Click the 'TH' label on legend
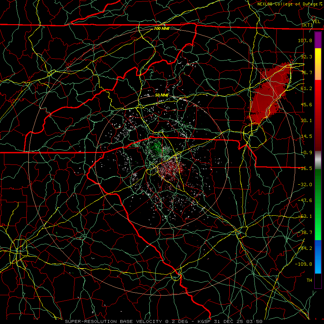This screenshot has height=324, width=324. tap(309, 280)
